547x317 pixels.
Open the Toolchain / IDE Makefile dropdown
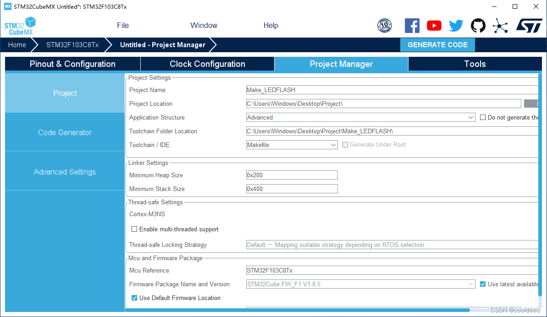pyautogui.click(x=292, y=145)
